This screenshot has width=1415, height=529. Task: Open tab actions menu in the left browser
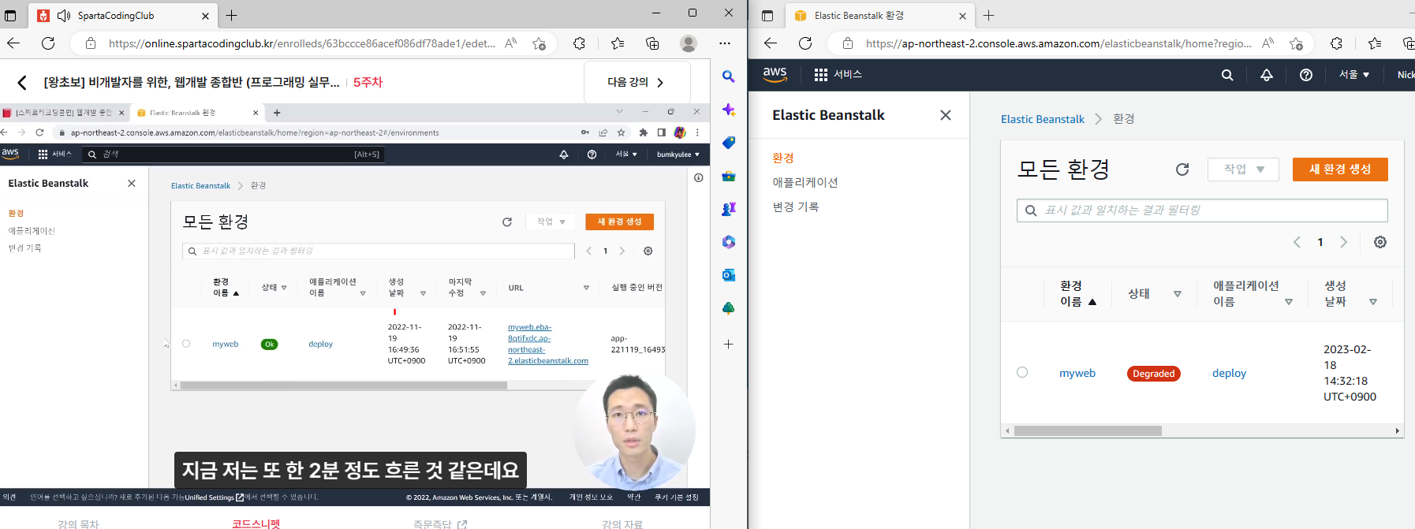10,16
